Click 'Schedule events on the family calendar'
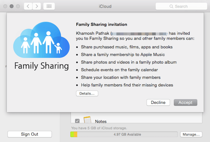 click(119, 70)
